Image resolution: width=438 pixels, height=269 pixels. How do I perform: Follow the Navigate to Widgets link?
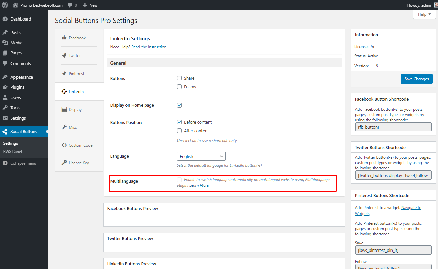pyautogui.click(x=388, y=210)
